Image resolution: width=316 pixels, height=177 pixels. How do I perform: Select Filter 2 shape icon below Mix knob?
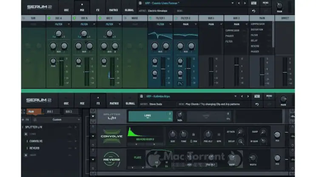[x=180, y=84]
